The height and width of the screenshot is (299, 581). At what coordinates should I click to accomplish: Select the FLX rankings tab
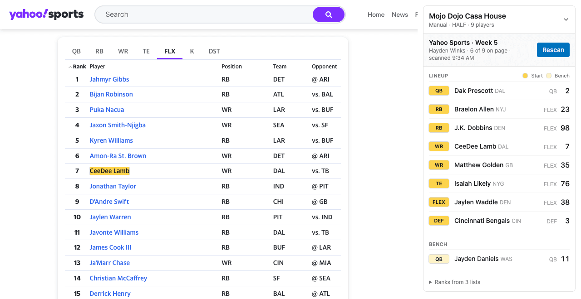coord(170,51)
